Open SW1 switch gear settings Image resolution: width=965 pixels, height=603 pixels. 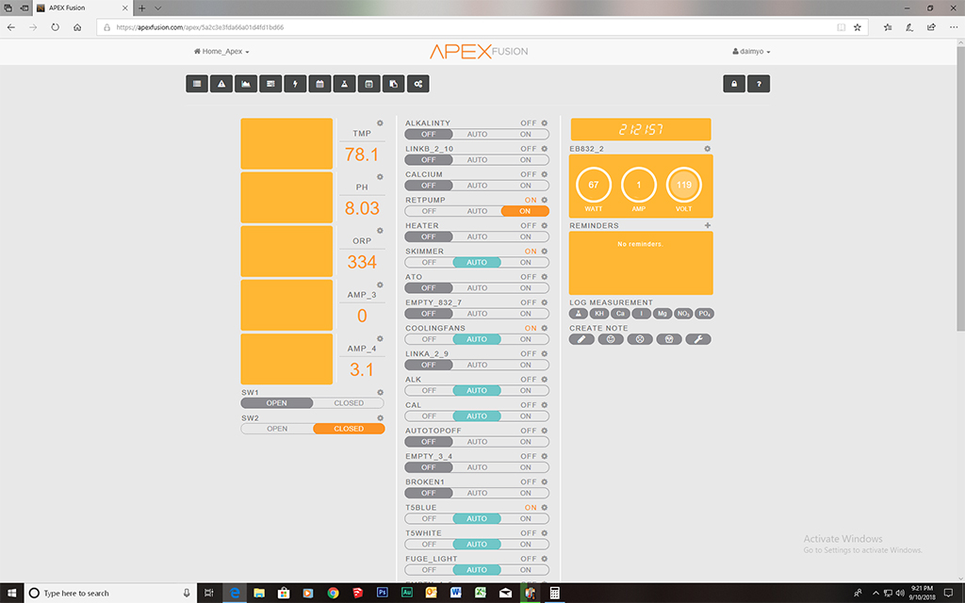coord(381,393)
